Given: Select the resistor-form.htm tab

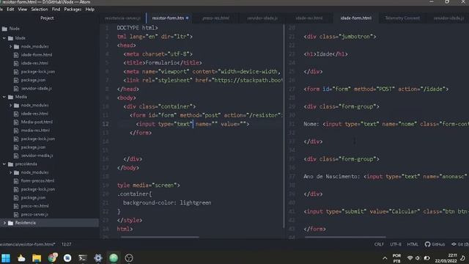Looking at the screenshot, I should pos(169,18).
